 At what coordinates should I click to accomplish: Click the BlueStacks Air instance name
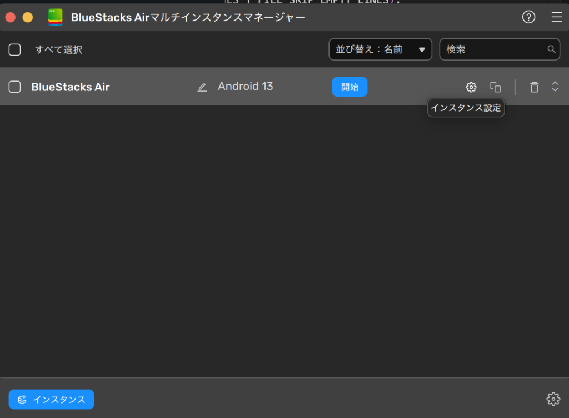[x=71, y=87]
